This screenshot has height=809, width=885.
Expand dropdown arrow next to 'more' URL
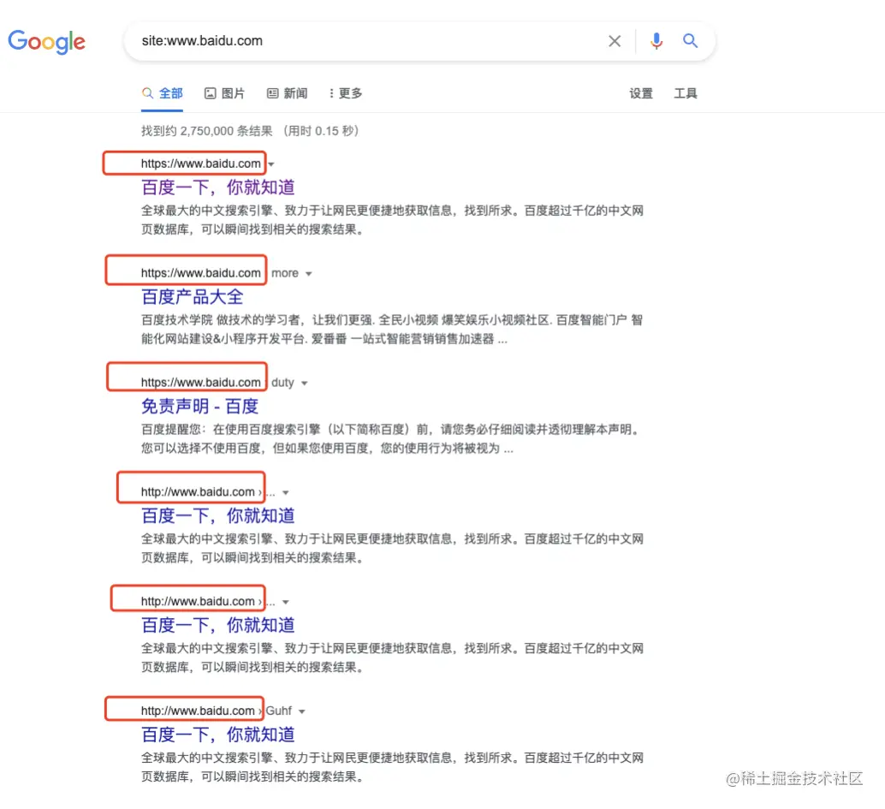pyautogui.click(x=309, y=274)
